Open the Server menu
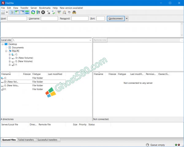 pos(34,8)
